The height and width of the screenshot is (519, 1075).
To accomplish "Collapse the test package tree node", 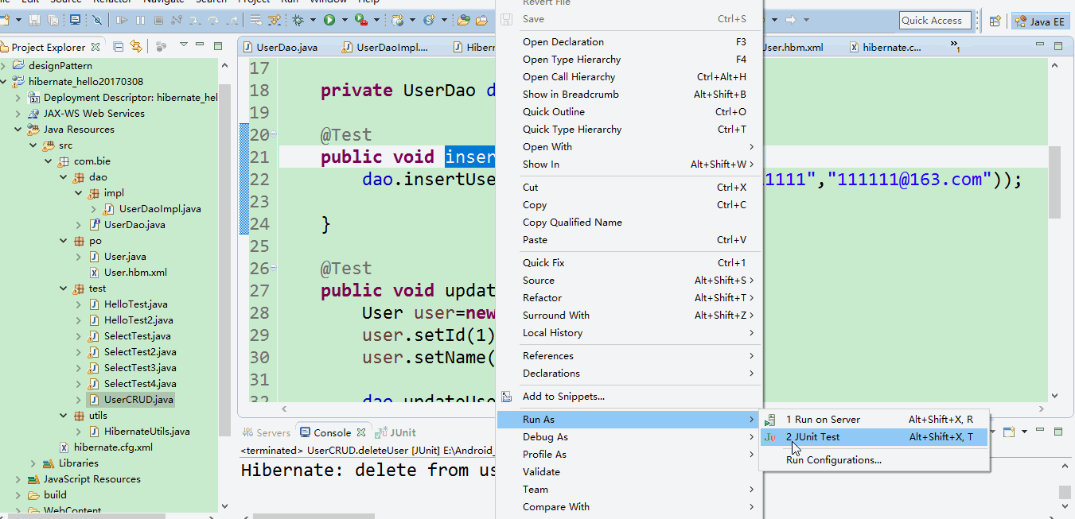I will coord(64,289).
